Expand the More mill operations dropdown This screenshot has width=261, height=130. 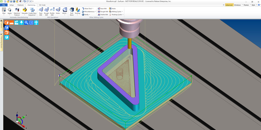[65, 12]
